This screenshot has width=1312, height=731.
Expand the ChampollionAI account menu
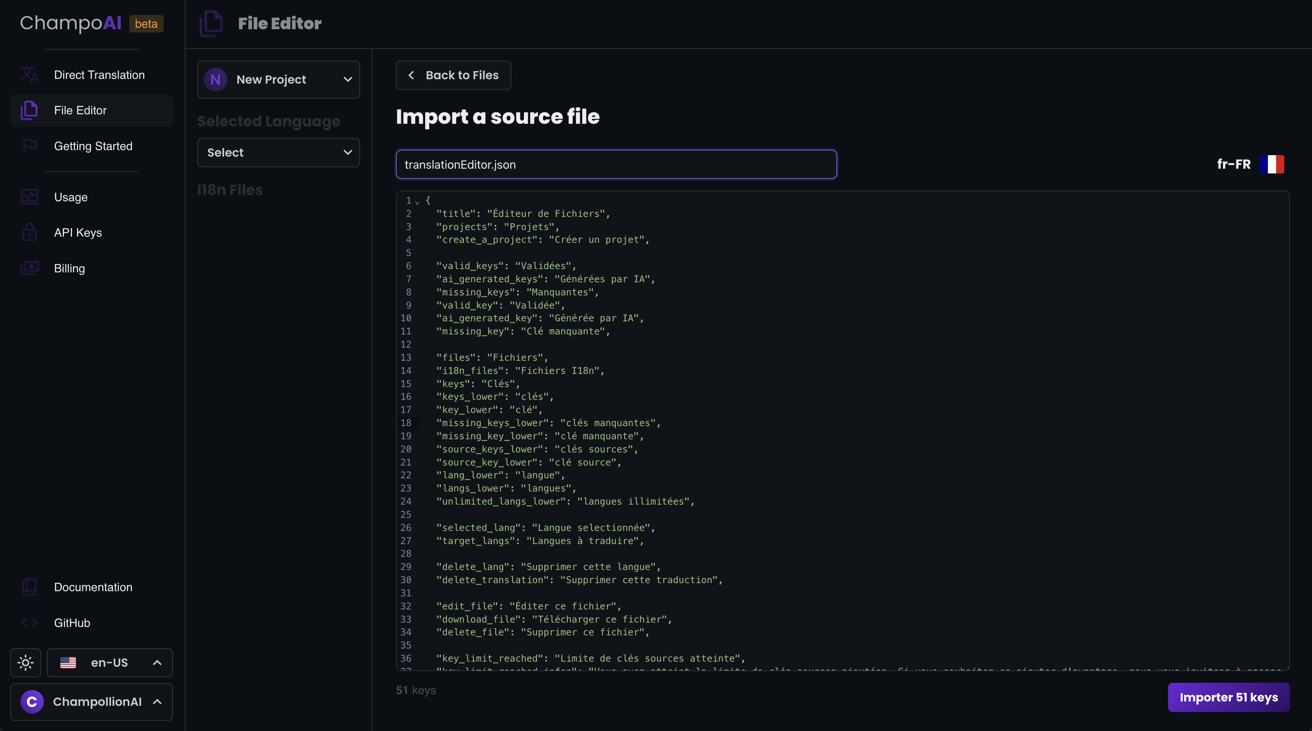coord(92,701)
